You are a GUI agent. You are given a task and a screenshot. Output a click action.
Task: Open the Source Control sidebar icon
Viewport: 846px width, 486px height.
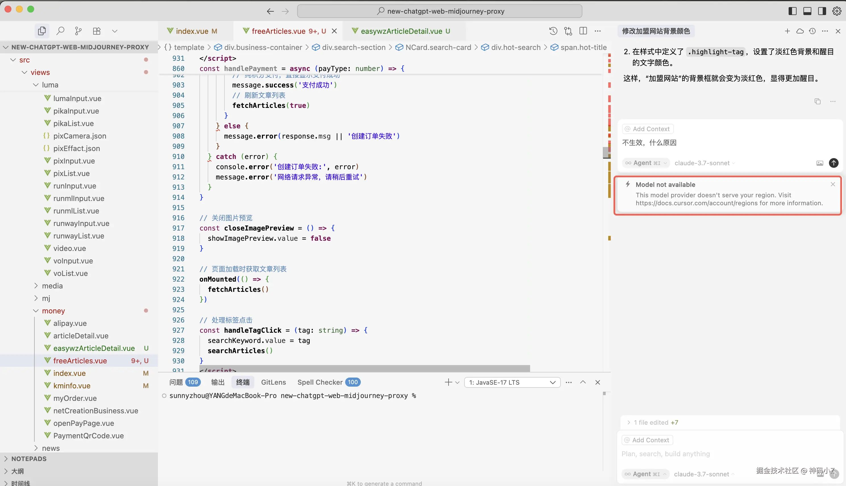pyautogui.click(x=78, y=31)
